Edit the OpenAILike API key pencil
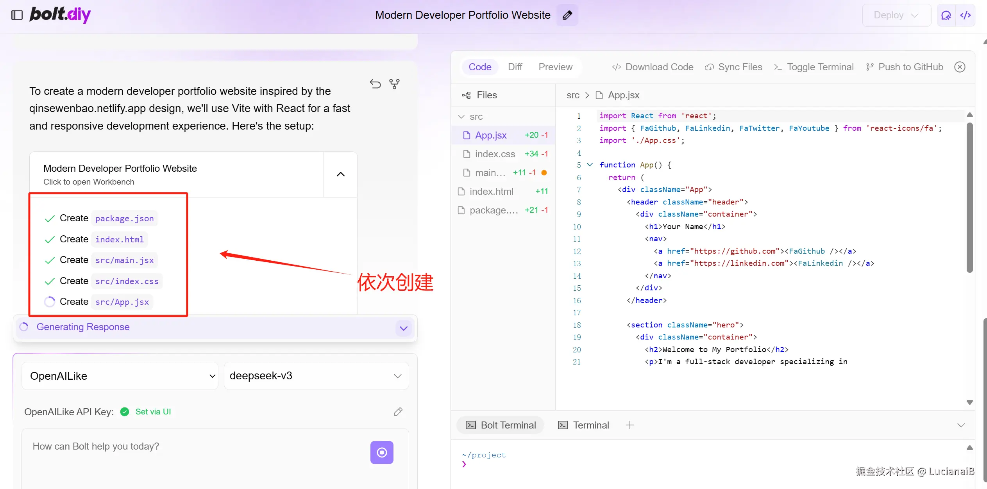 point(398,412)
